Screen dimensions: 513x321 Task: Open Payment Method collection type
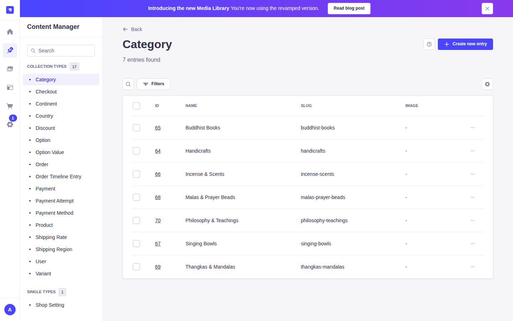61,213
